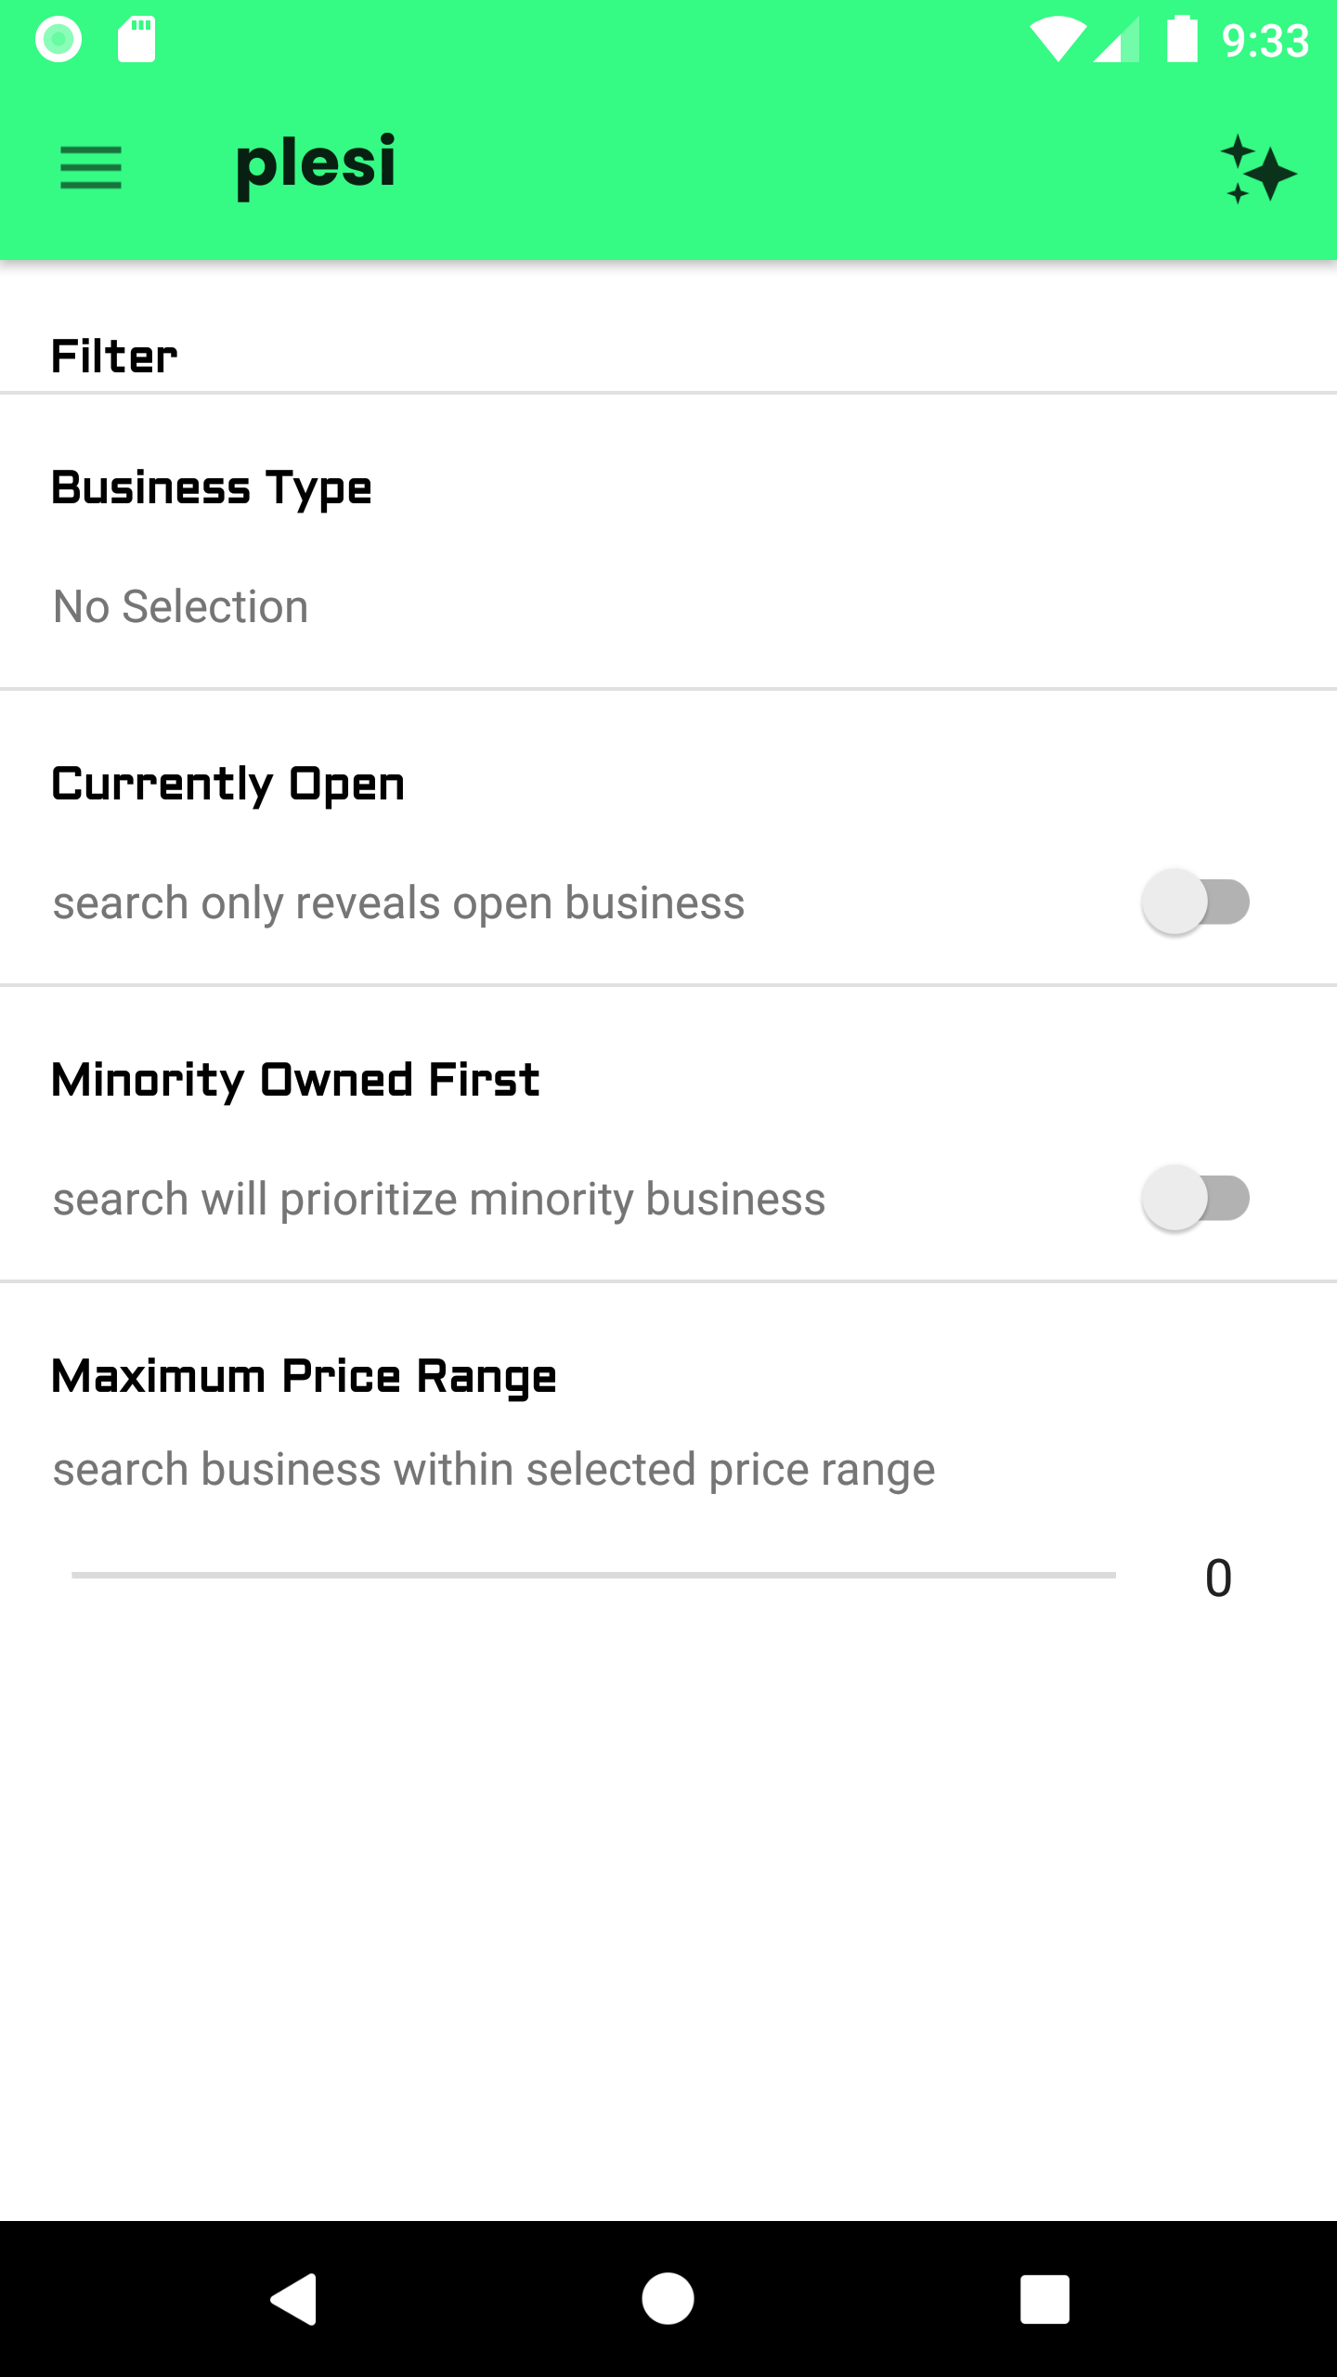
Task: Click the Maximum Price Range slider track
Action: click(x=593, y=1575)
